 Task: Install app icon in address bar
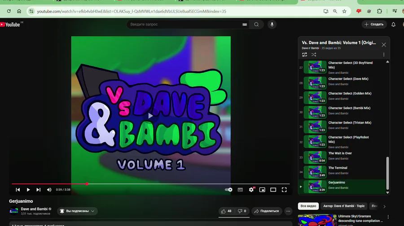coord(326,11)
